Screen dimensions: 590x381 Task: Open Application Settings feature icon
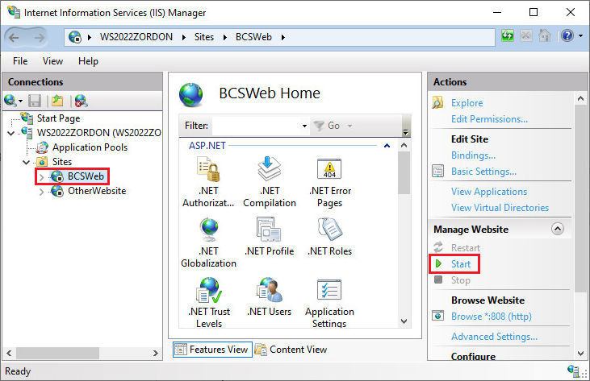(329, 292)
